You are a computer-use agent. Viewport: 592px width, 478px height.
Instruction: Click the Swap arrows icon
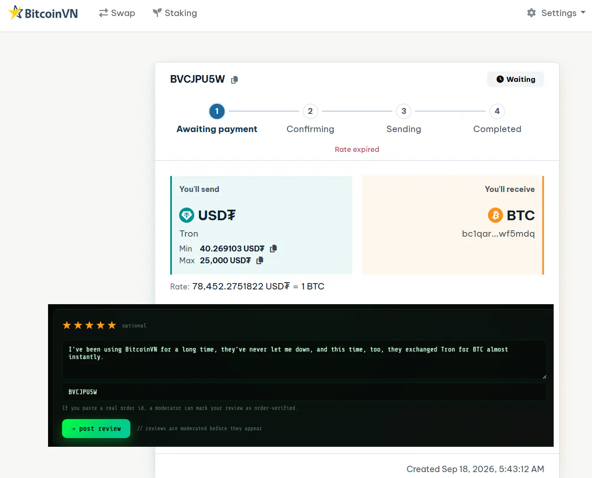(103, 13)
